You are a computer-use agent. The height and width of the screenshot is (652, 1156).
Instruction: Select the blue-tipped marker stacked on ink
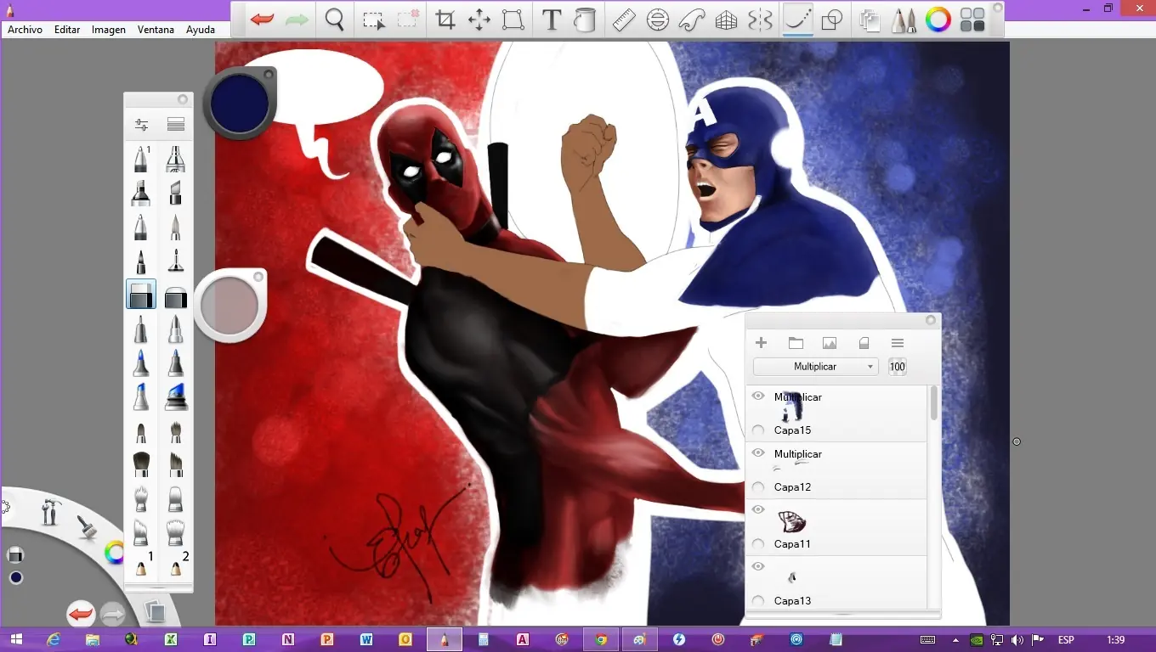click(x=176, y=396)
